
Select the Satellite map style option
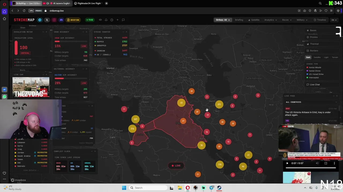pos(317,57)
